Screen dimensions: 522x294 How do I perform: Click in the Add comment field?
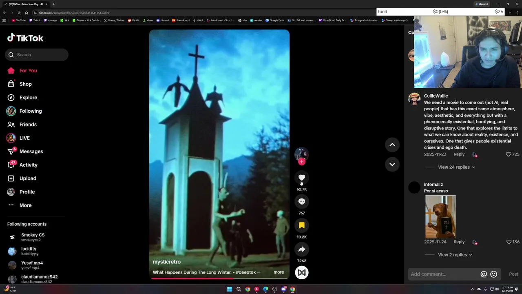444,274
